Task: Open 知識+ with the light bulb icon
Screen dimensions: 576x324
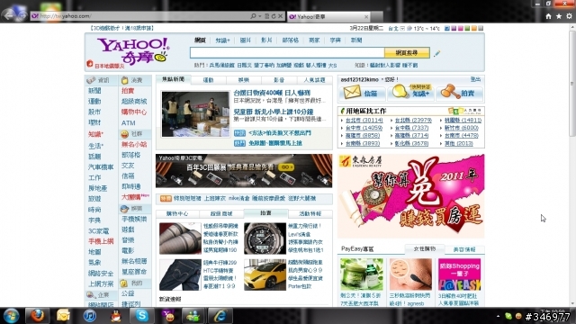Action: pyautogui.click(x=410, y=93)
